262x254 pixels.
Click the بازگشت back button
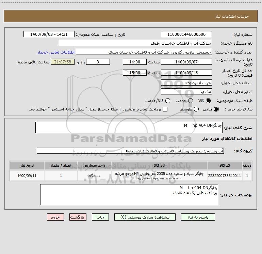(78, 217)
